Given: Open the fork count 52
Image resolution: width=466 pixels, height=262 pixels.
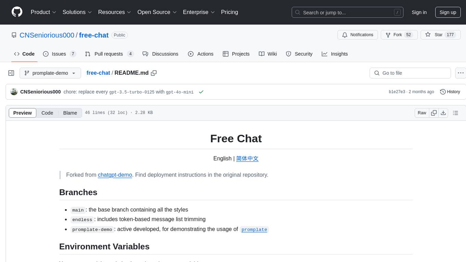Looking at the screenshot, I should [x=408, y=35].
